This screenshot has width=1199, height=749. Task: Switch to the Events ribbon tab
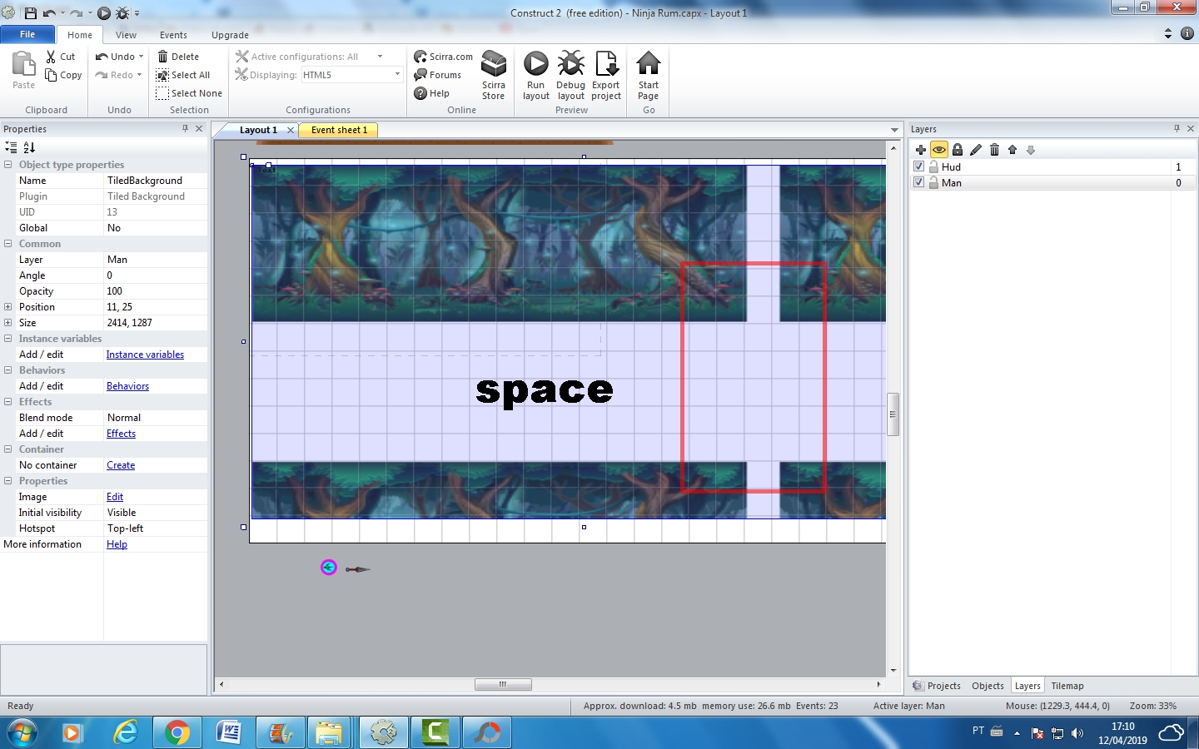coord(173,35)
